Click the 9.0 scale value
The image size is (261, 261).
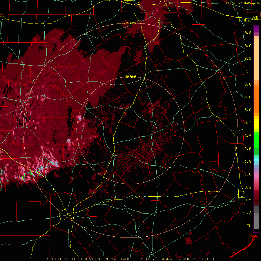pyautogui.click(x=248, y=46)
